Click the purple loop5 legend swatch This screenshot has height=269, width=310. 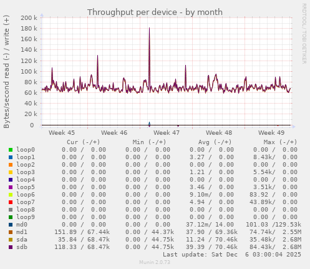click(11, 187)
